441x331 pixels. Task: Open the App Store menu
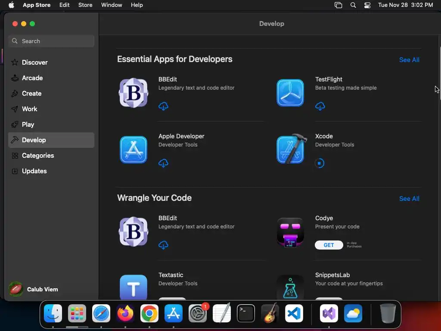tap(37, 5)
